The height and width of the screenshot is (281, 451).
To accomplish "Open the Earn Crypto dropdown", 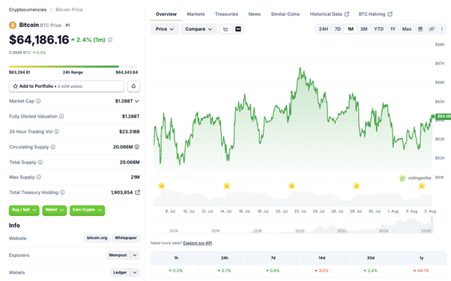I will (x=87, y=210).
